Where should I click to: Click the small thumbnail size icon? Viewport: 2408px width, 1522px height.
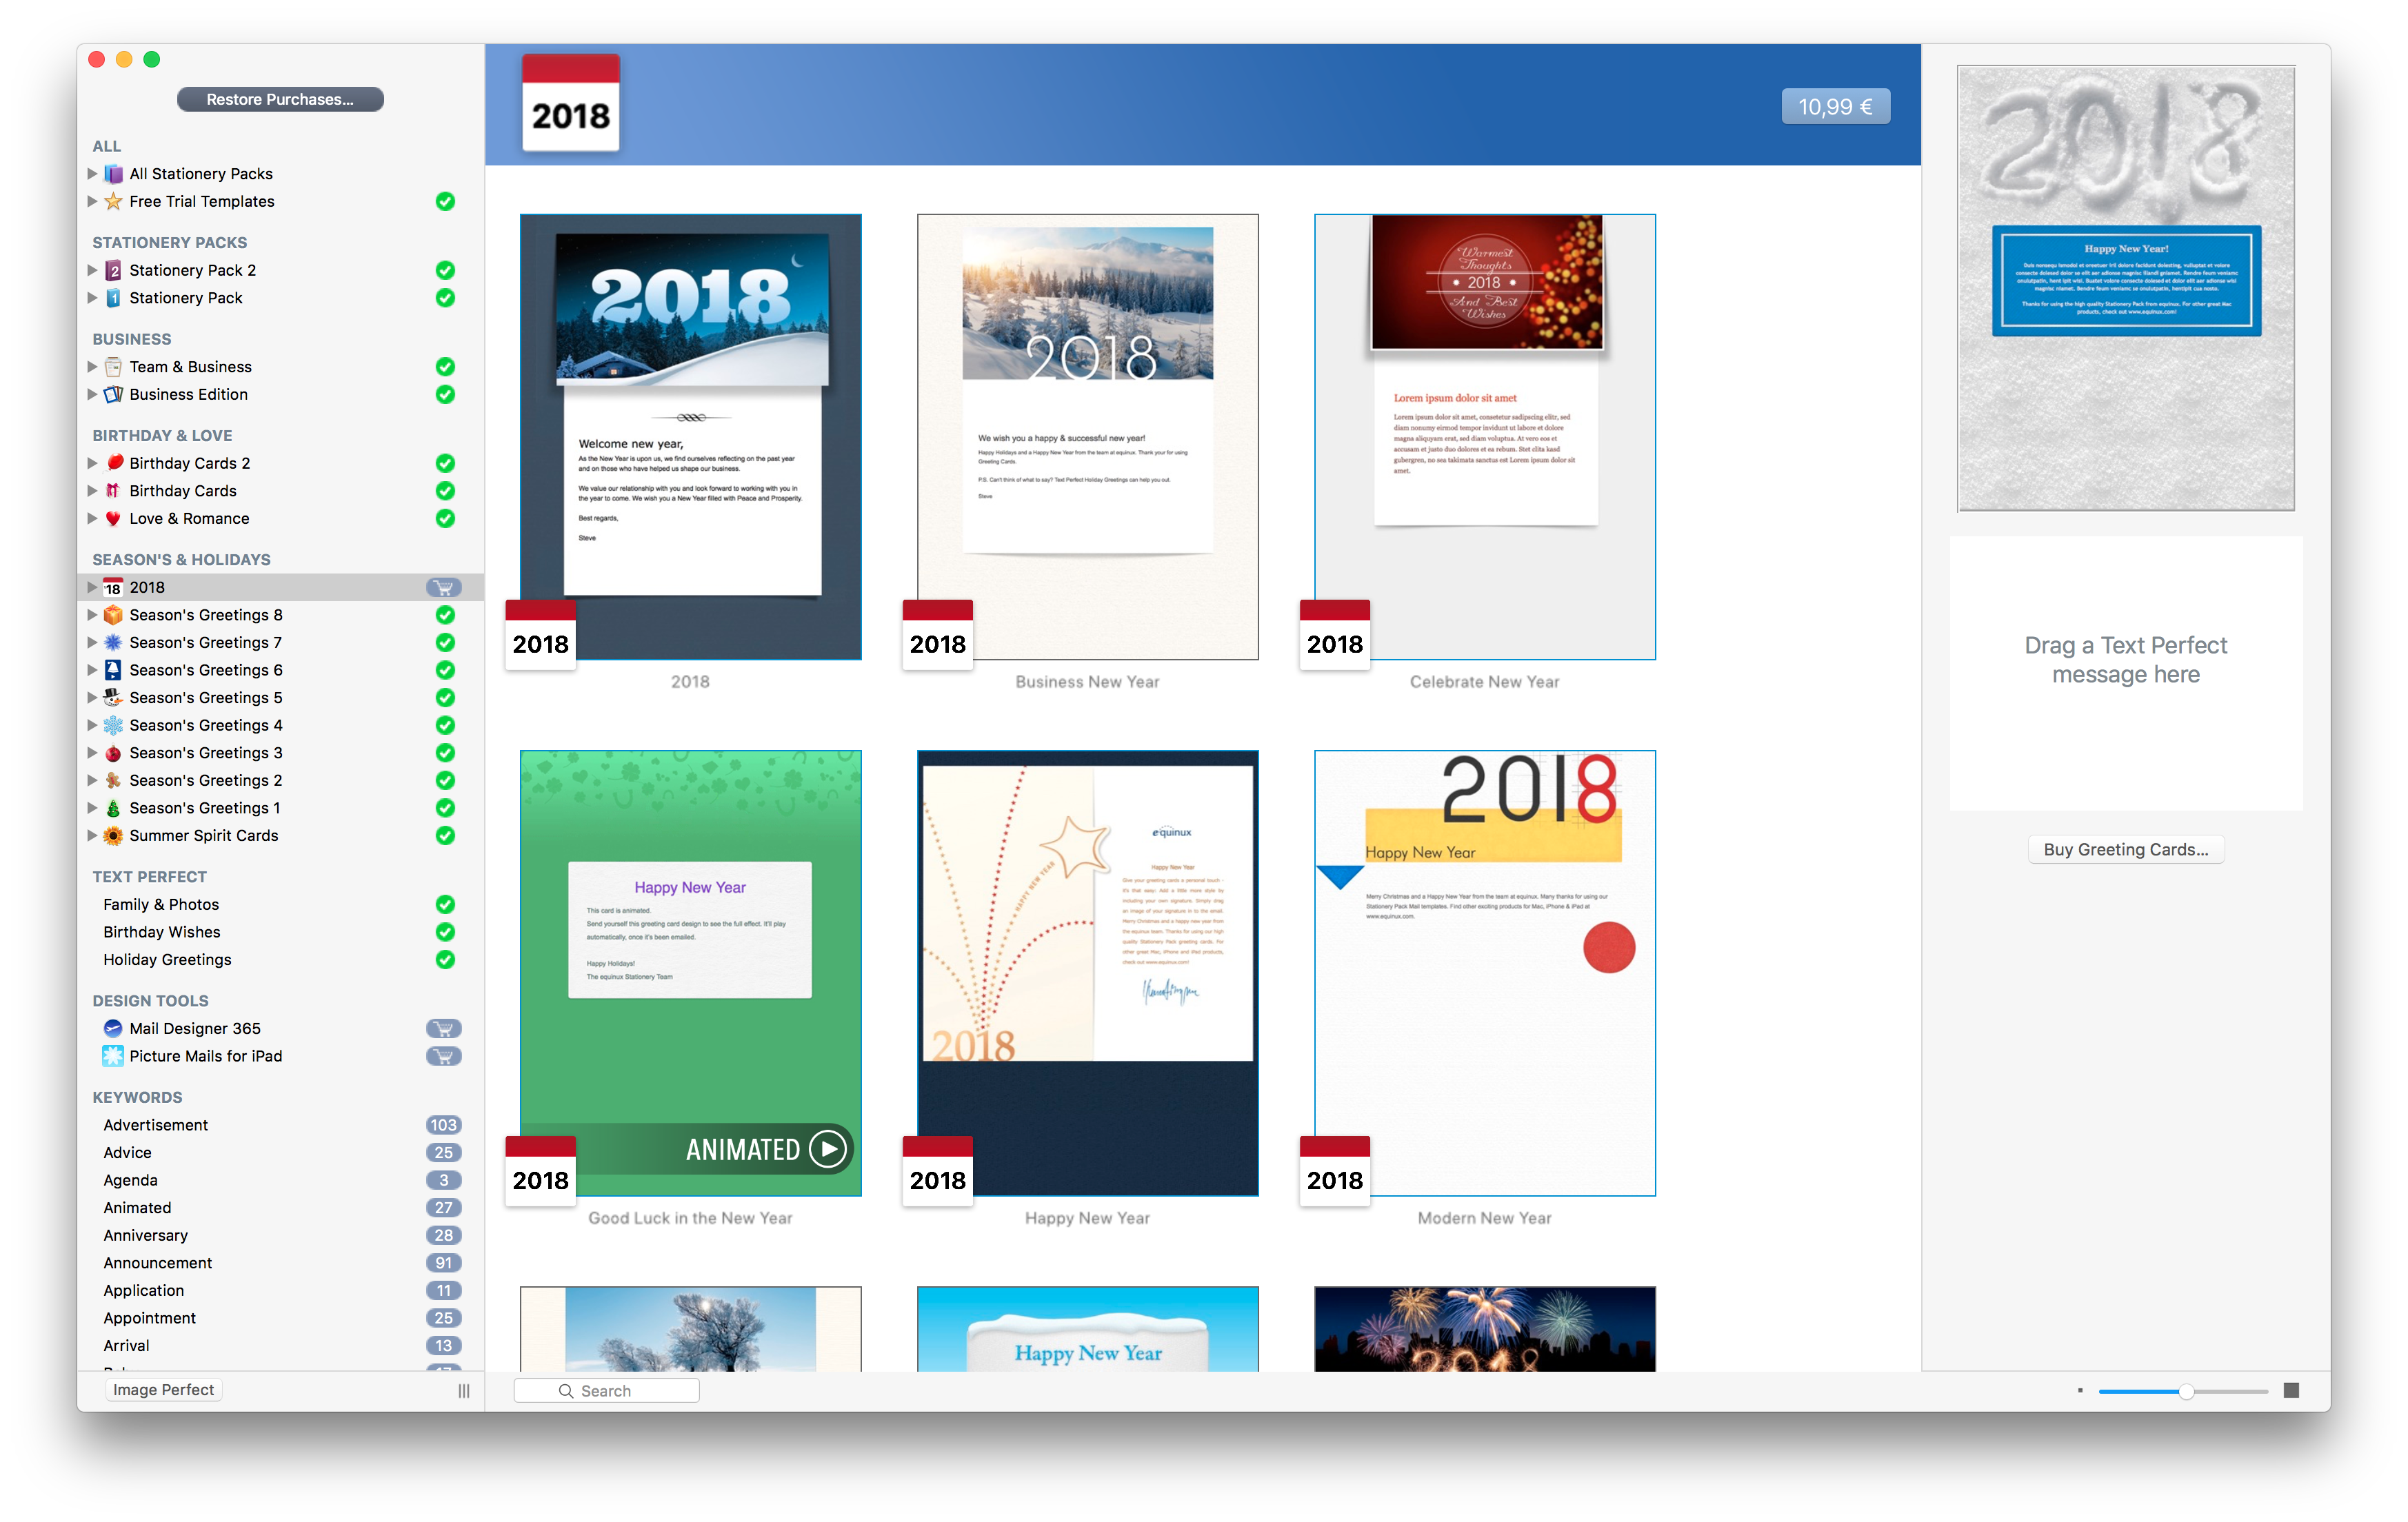[x=2080, y=1390]
